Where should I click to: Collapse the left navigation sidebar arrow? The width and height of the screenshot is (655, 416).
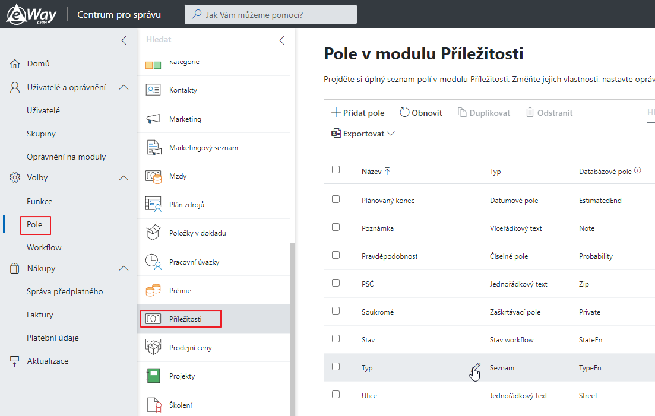(124, 40)
